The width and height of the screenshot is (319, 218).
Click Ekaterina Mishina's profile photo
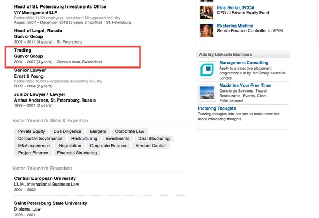[x=207, y=30]
